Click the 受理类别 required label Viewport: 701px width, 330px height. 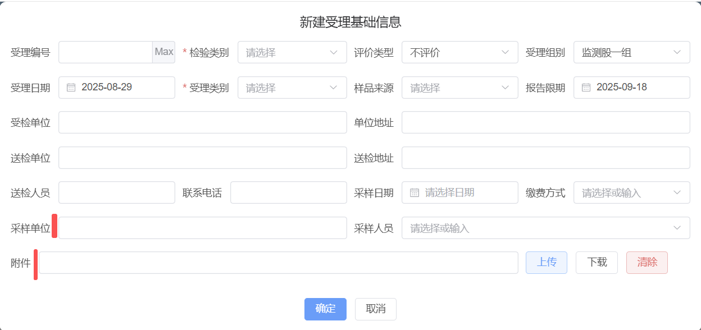point(206,88)
